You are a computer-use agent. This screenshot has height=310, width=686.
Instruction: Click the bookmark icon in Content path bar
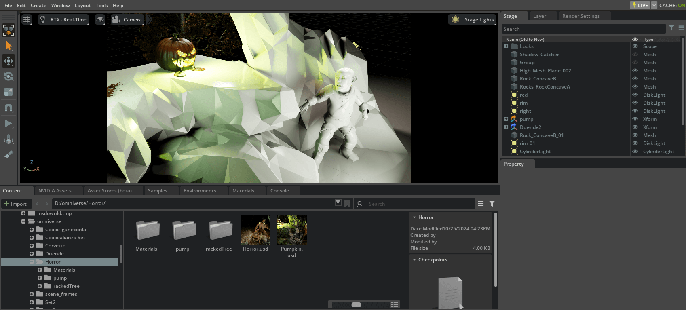(347, 203)
